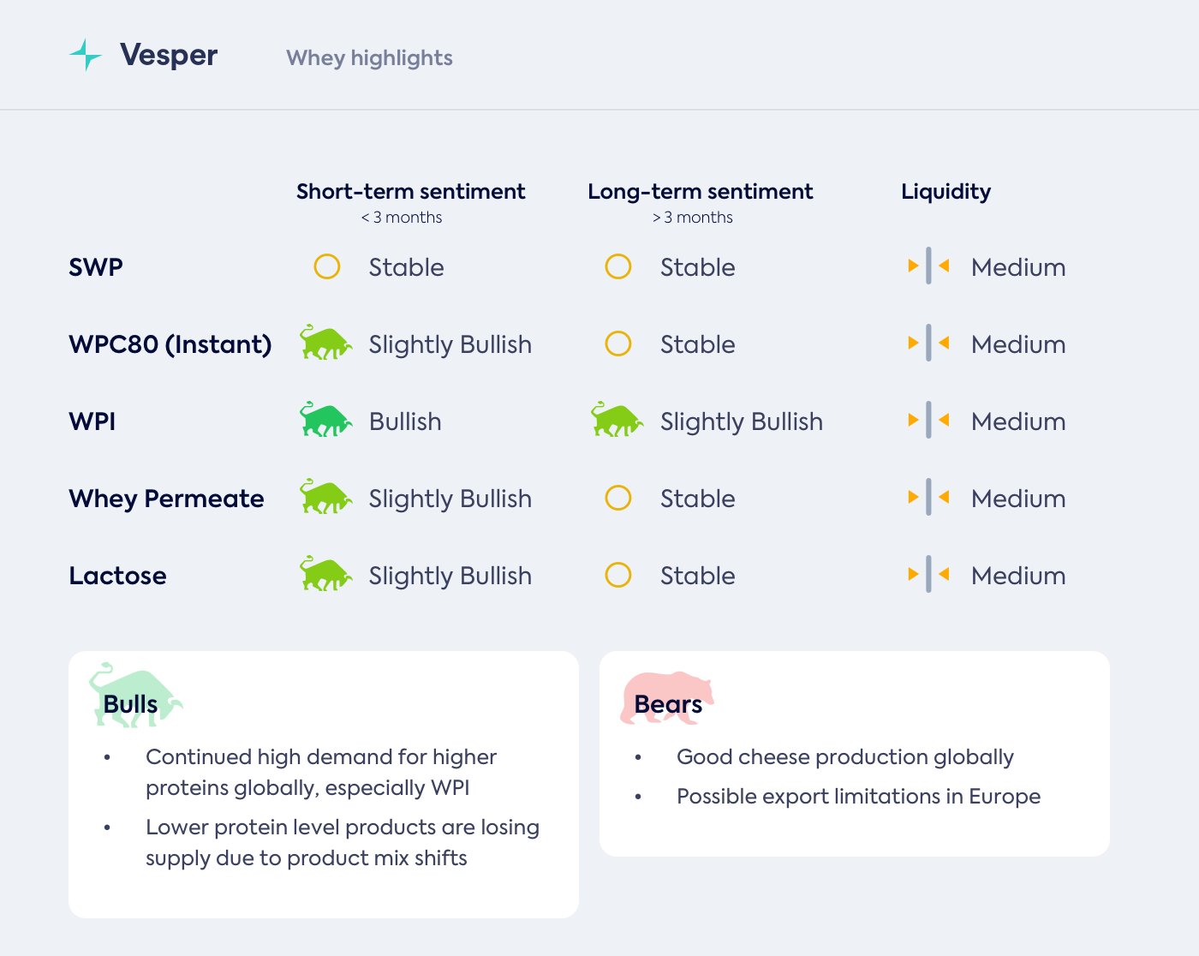Viewport: 1199px width, 956px height.
Task: Click the WPC80 long-term Stable circle
Action: point(618,344)
